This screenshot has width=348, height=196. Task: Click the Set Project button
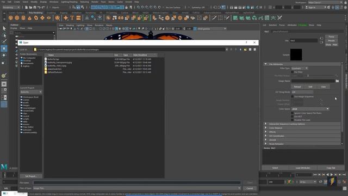31,176
